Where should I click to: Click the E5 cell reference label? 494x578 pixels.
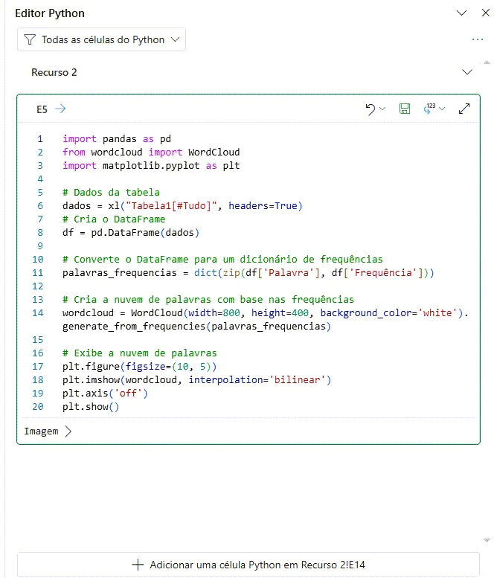[42, 109]
